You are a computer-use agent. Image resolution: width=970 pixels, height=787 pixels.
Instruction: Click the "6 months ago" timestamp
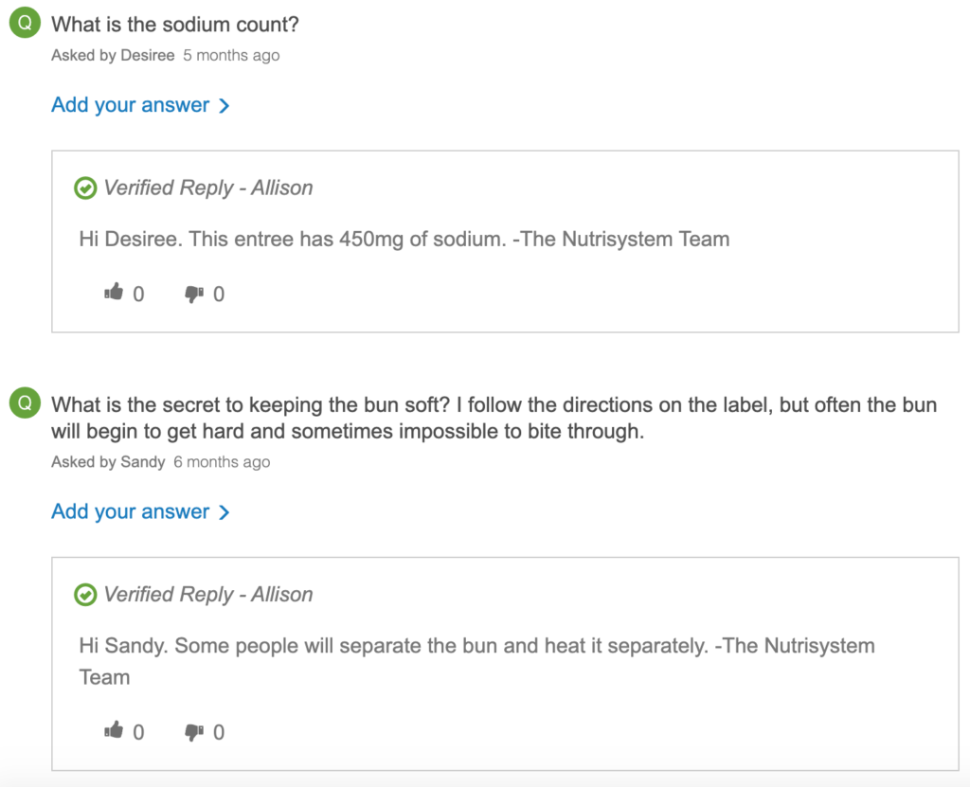coord(222,462)
